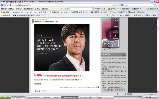
Task: Click into the Google search box at top right
Action: click(x=137, y=5)
